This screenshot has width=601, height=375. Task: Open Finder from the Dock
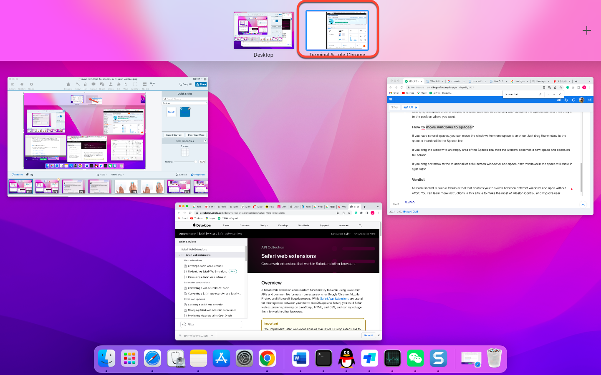click(106, 358)
